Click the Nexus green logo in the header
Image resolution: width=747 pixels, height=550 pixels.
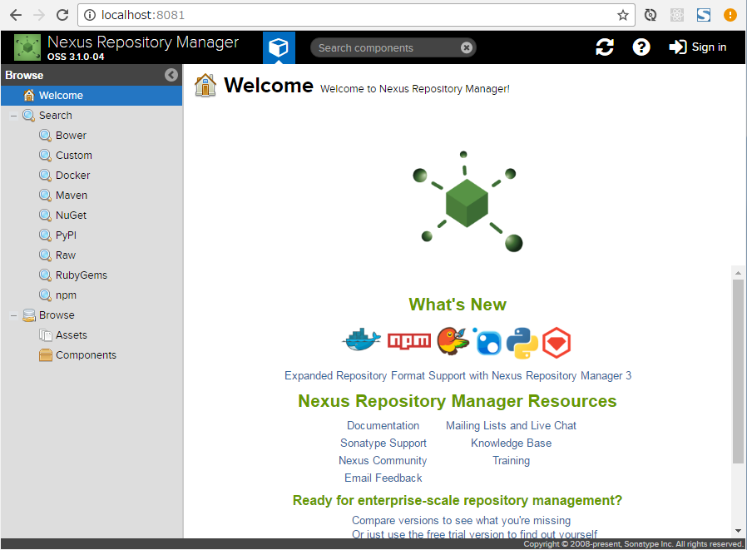(27, 47)
